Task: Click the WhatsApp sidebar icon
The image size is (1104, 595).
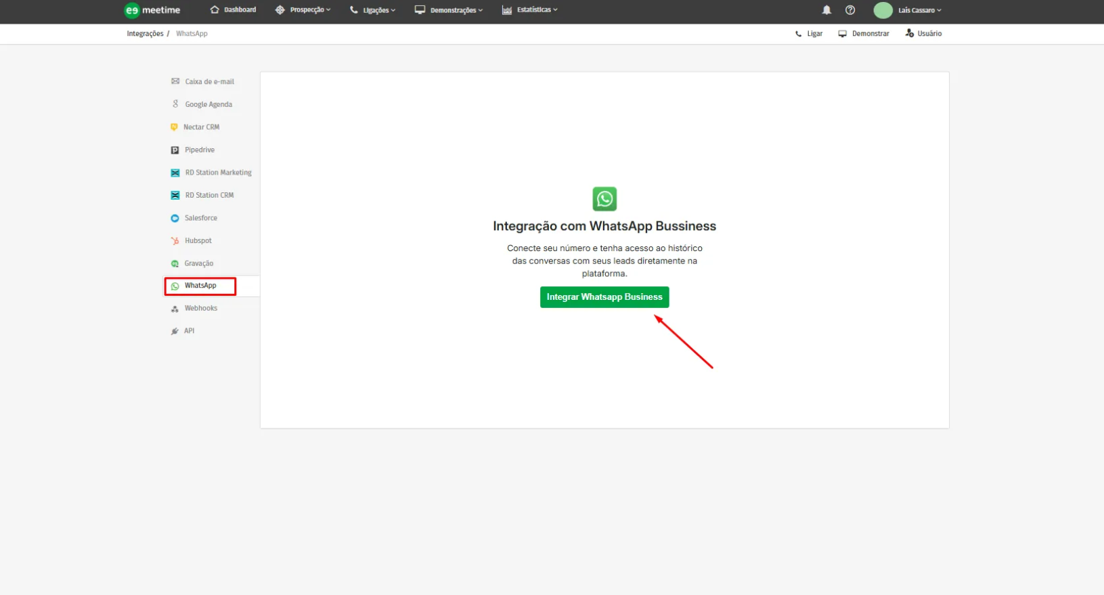Action: (175, 286)
